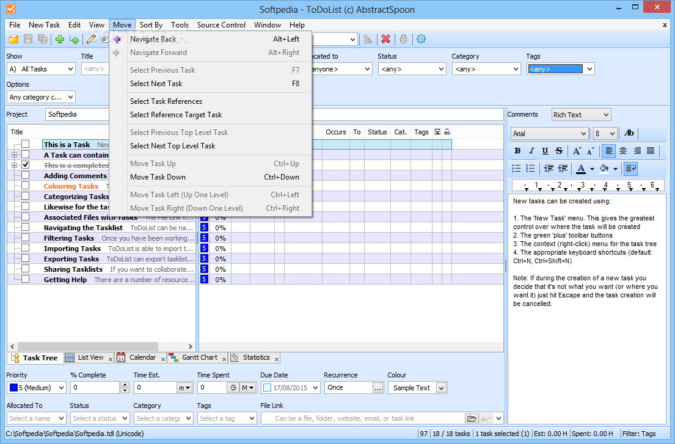Click the decrease indent icon

point(549,168)
